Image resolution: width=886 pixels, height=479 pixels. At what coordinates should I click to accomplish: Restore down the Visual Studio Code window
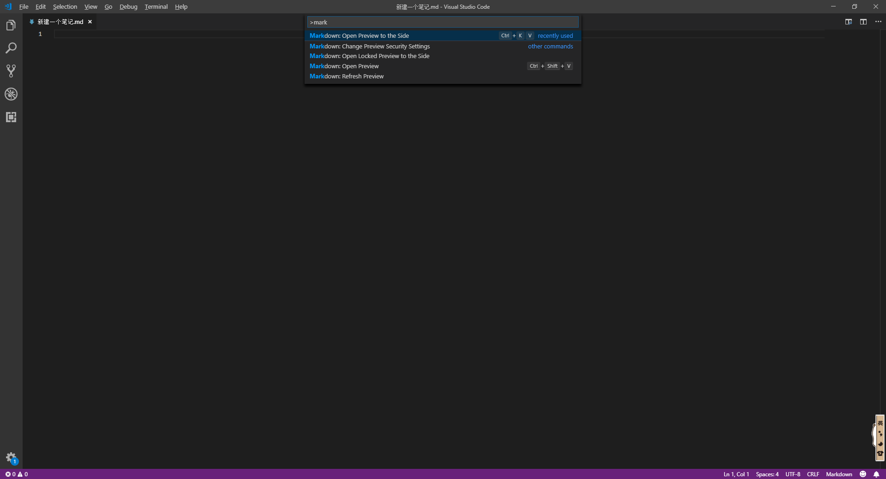pyautogui.click(x=855, y=6)
